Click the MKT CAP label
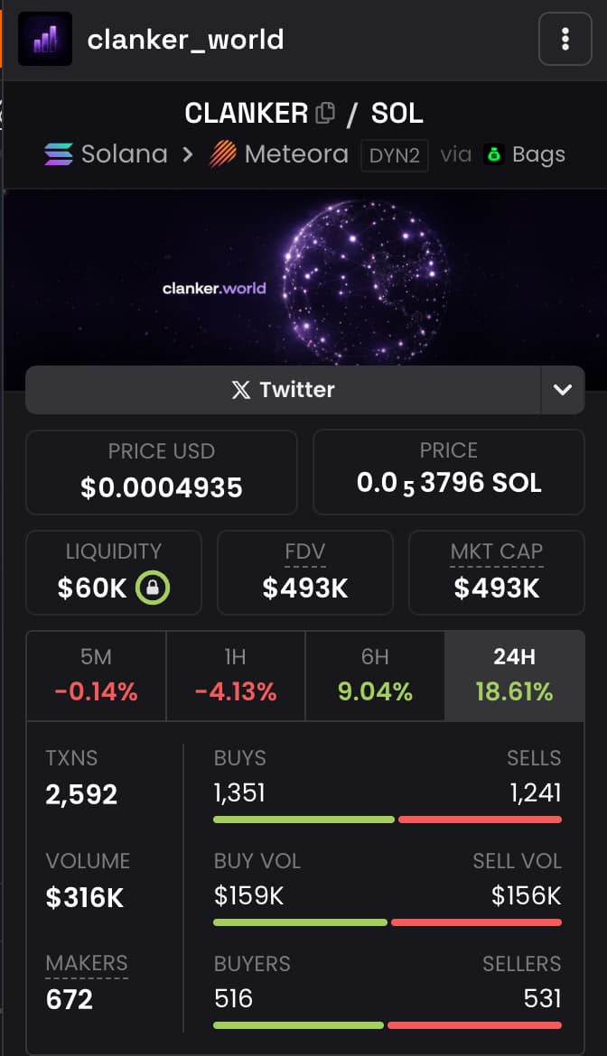The height and width of the screenshot is (1056, 607). [497, 551]
